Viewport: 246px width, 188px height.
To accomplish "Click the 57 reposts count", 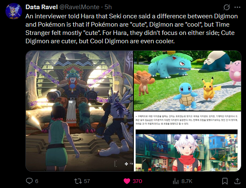I will click(x=87, y=181).
